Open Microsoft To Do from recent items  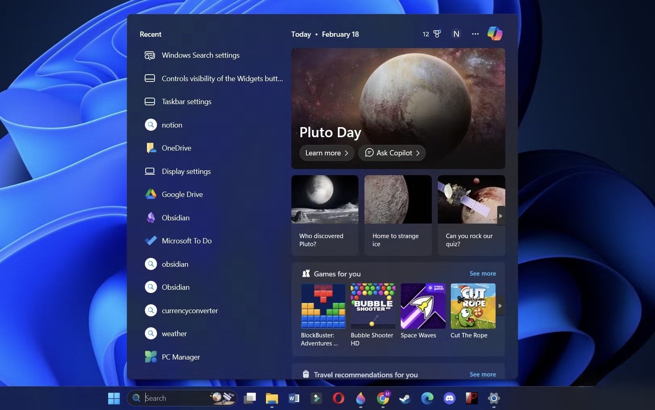click(186, 241)
